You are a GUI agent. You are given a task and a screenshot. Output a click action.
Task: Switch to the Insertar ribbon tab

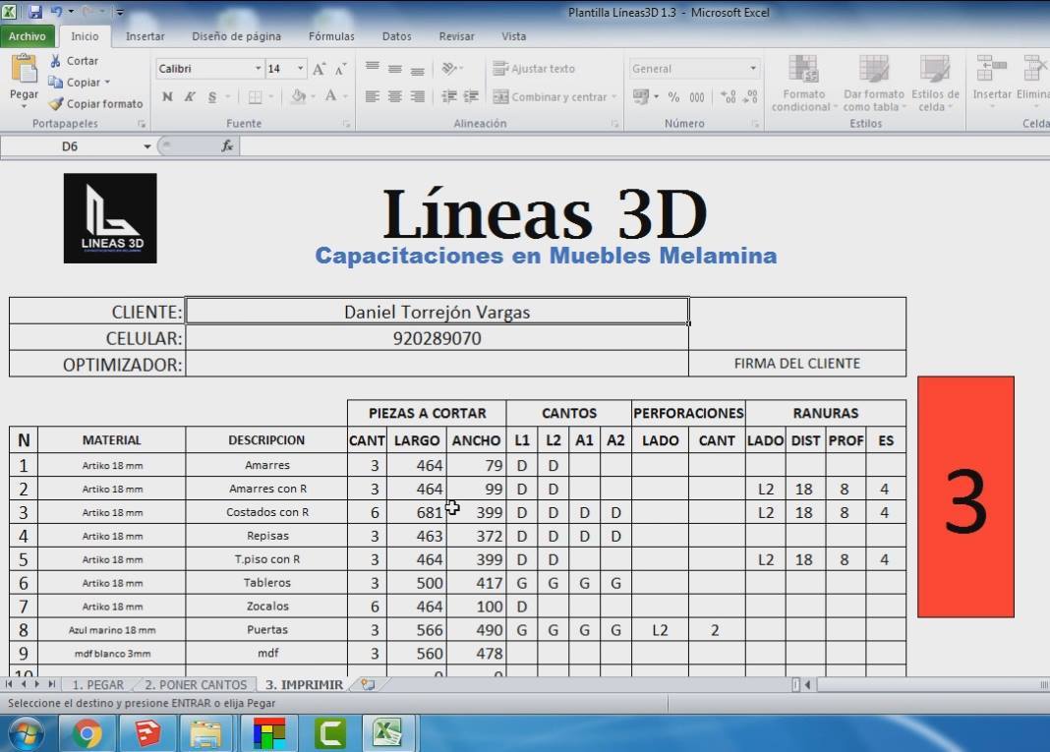click(x=145, y=36)
